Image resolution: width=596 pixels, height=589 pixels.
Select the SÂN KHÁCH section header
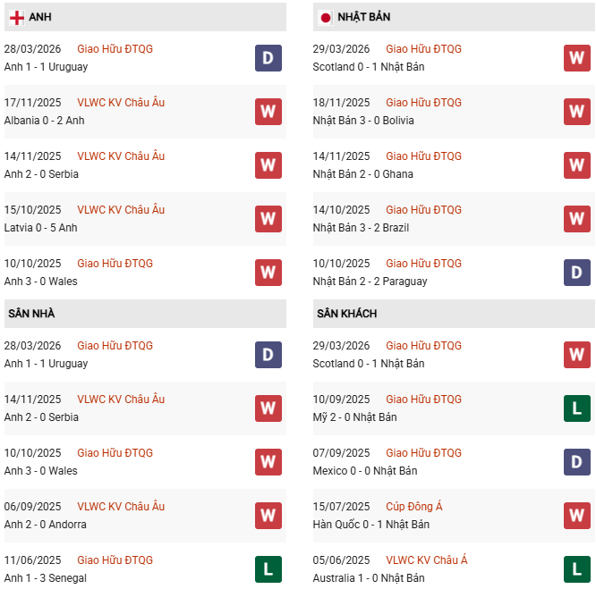[346, 314]
